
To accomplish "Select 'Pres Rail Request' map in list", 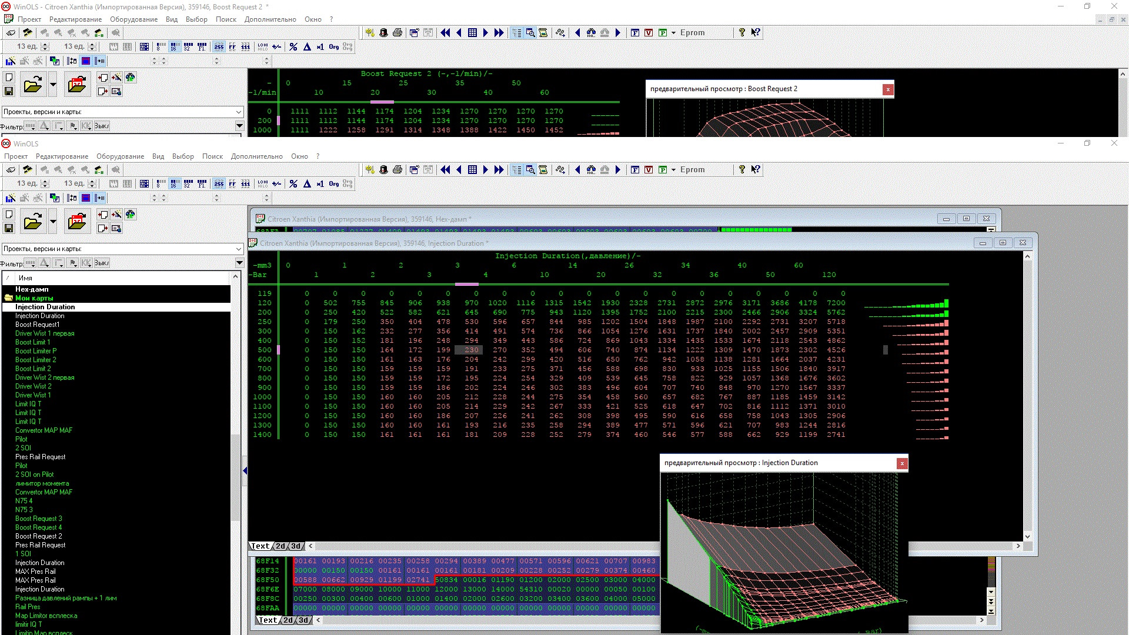I will (x=40, y=457).
